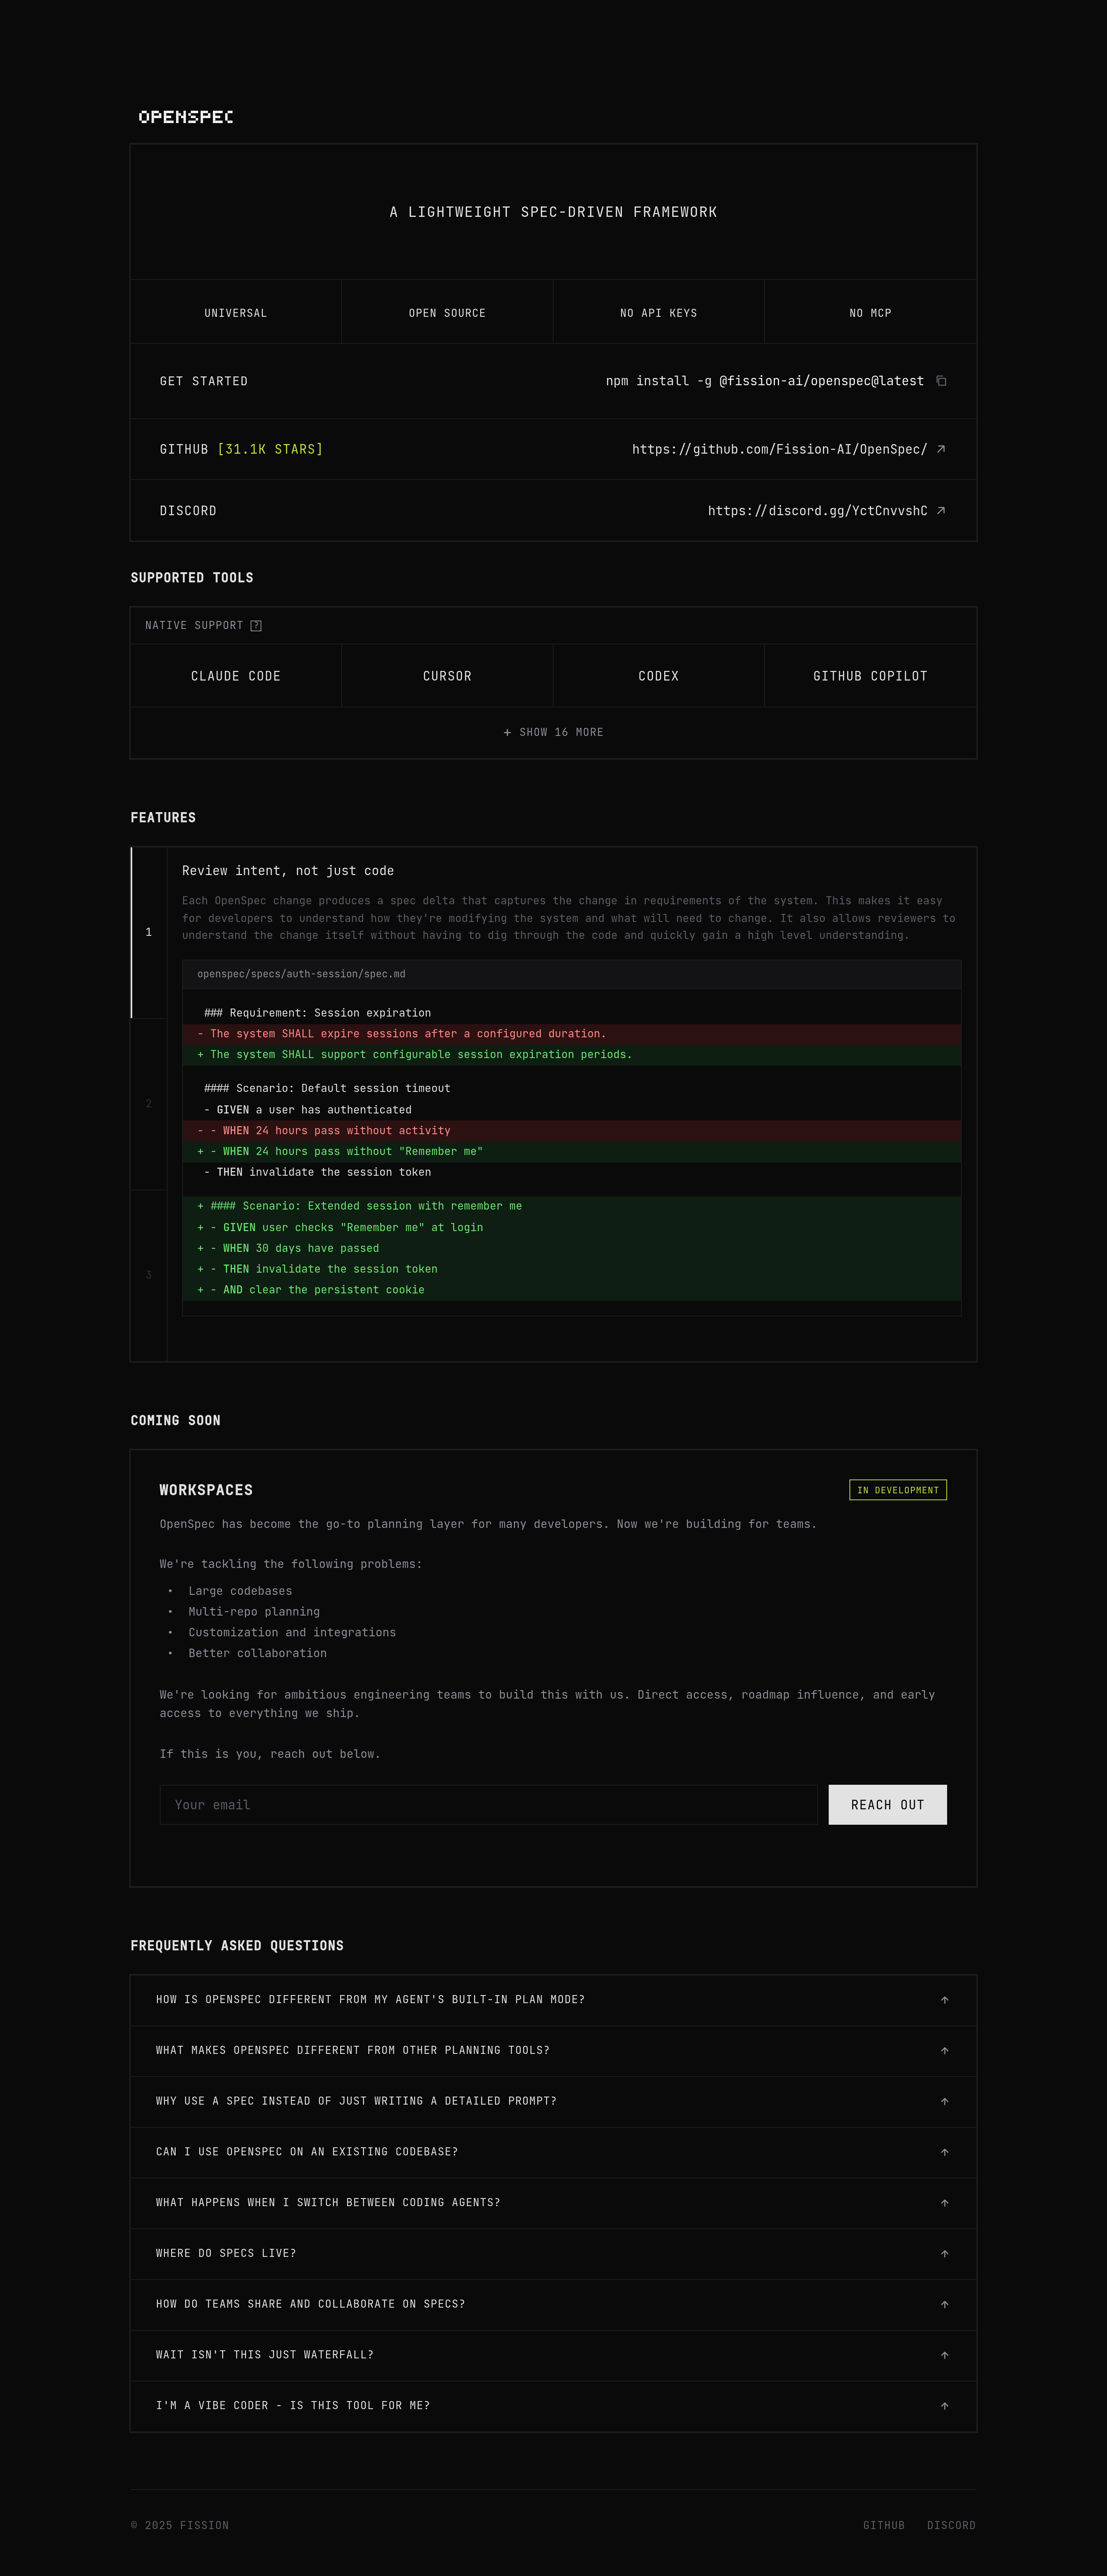This screenshot has height=2576, width=1107.
Task: Click Native Support help question icon
Action: 256,626
